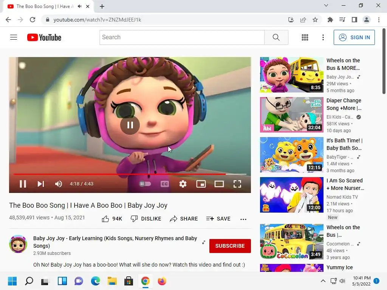The height and width of the screenshot is (290, 387).
Task: Open Windows taskbar search
Action: tap(29, 281)
